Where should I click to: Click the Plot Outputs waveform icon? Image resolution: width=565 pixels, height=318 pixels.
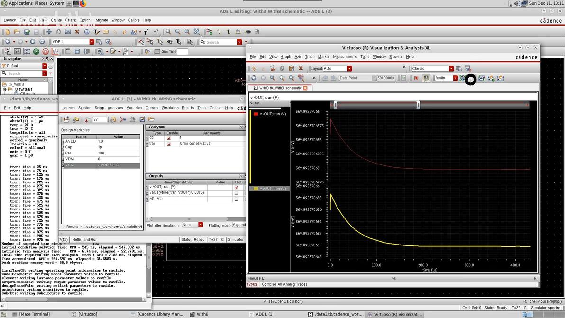55,51
